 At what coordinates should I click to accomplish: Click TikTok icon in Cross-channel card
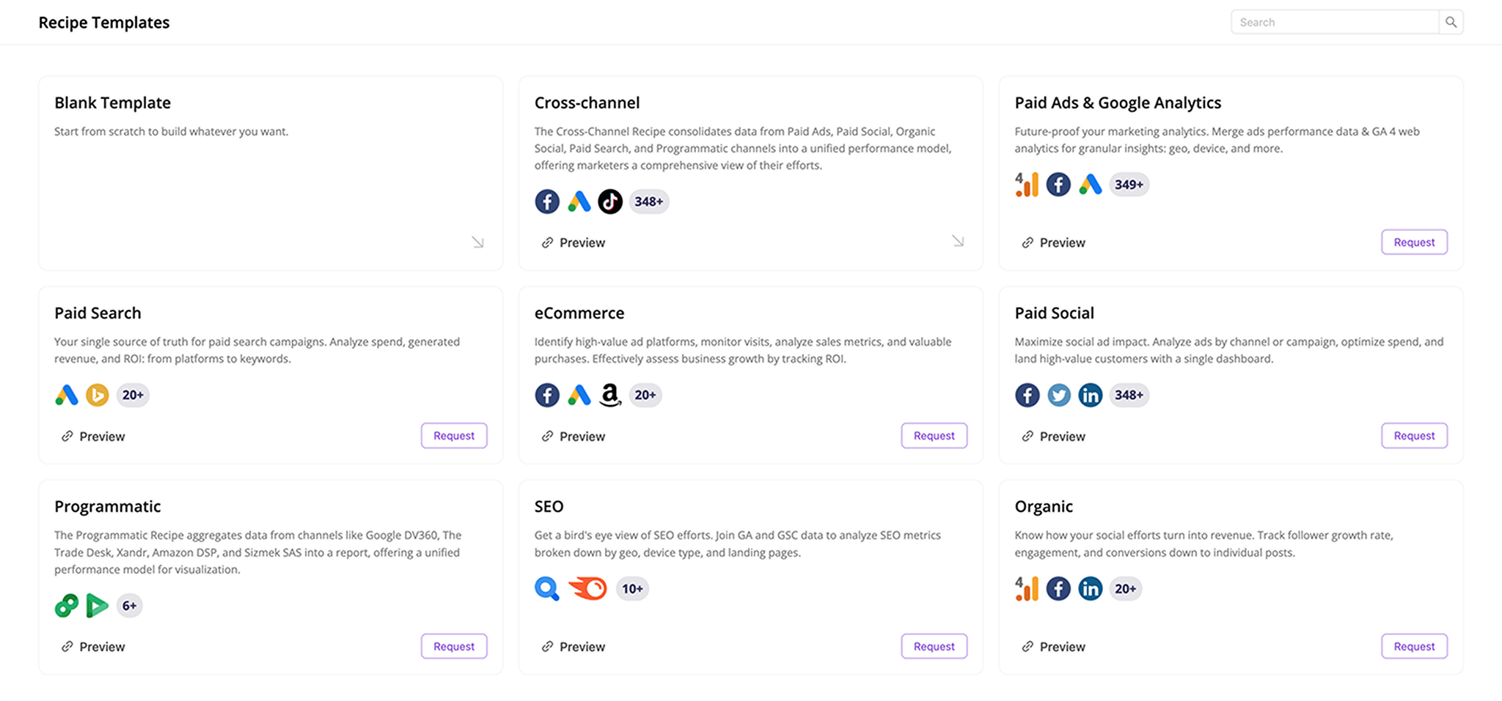pos(610,201)
